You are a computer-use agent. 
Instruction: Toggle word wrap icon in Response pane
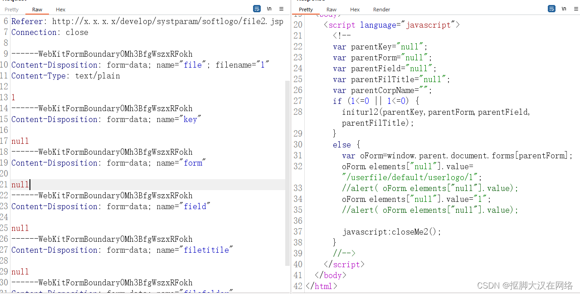pos(551,9)
